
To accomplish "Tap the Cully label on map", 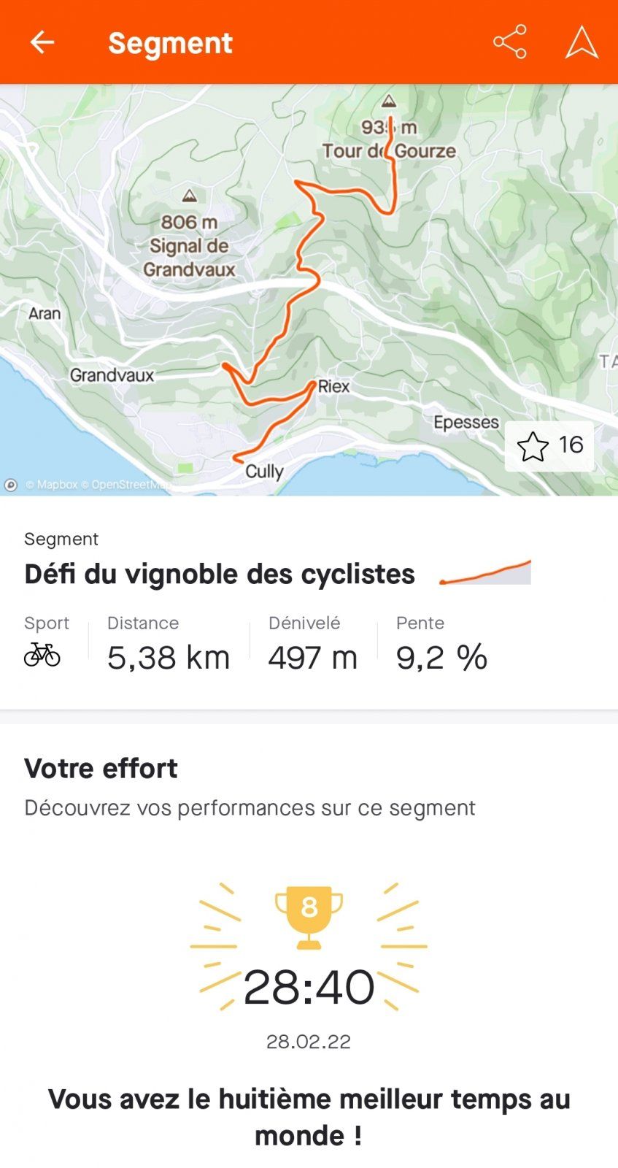I will click(x=264, y=472).
